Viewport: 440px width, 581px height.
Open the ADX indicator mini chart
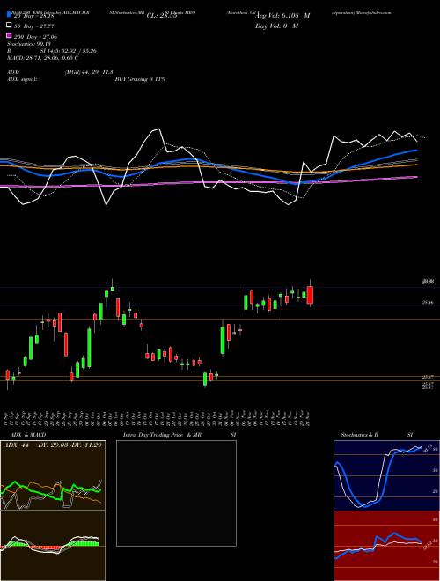[53, 475]
